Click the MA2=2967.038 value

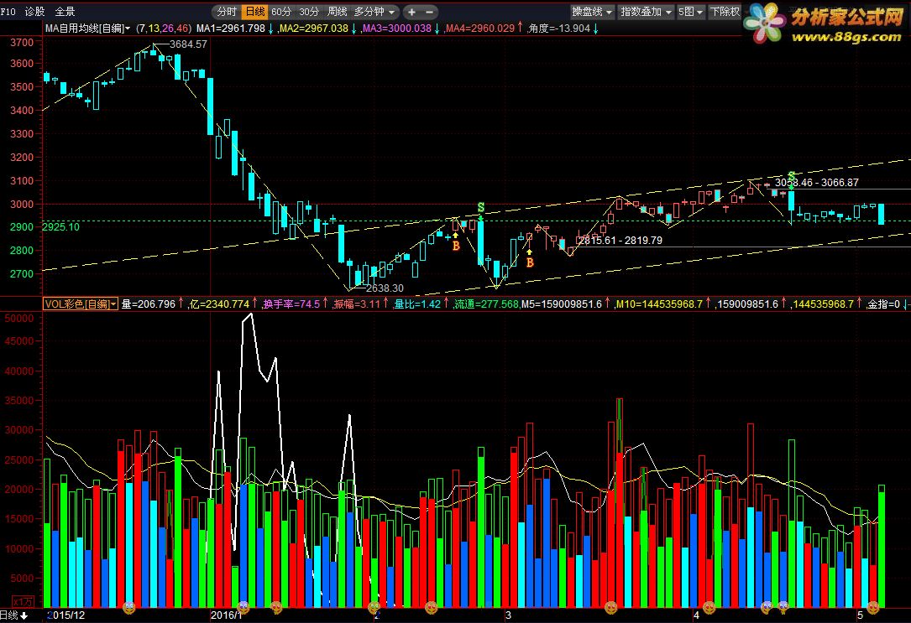pos(314,28)
